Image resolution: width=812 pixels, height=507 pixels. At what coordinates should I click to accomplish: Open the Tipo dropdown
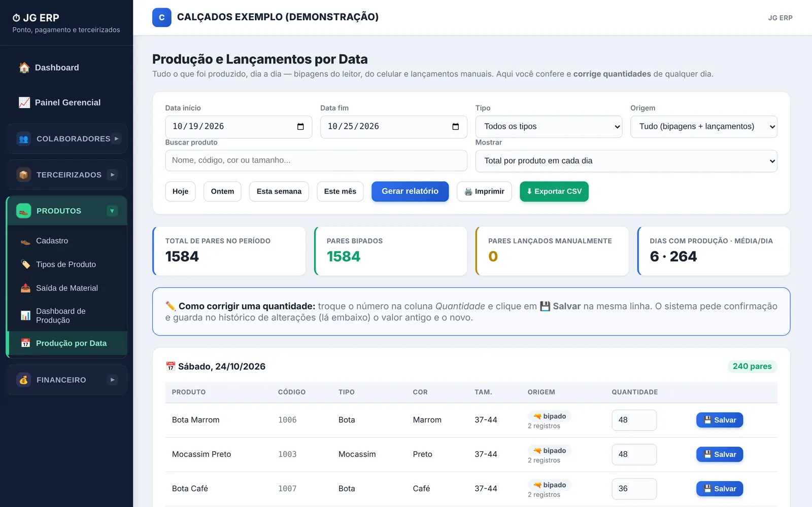pyautogui.click(x=549, y=127)
